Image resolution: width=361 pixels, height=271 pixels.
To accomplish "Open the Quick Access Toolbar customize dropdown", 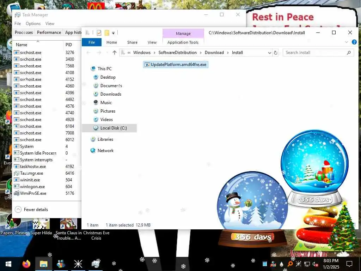I will click(x=113, y=33).
